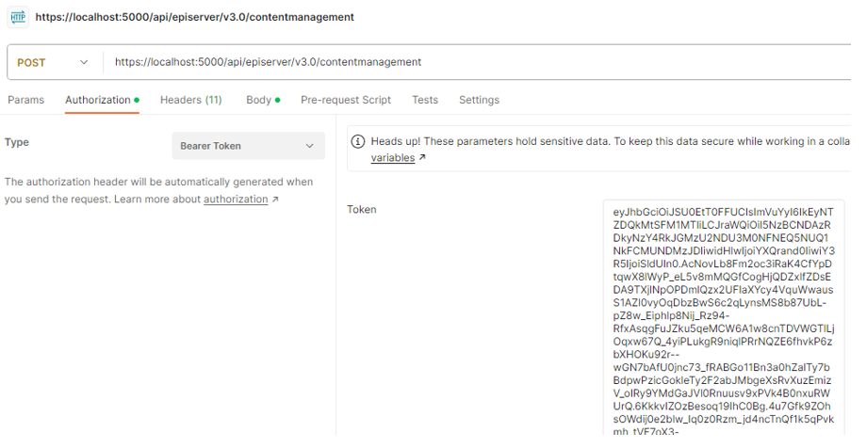
Task: Select the Authorization tab
Action: pyautogui.click(x=98, y=100)
